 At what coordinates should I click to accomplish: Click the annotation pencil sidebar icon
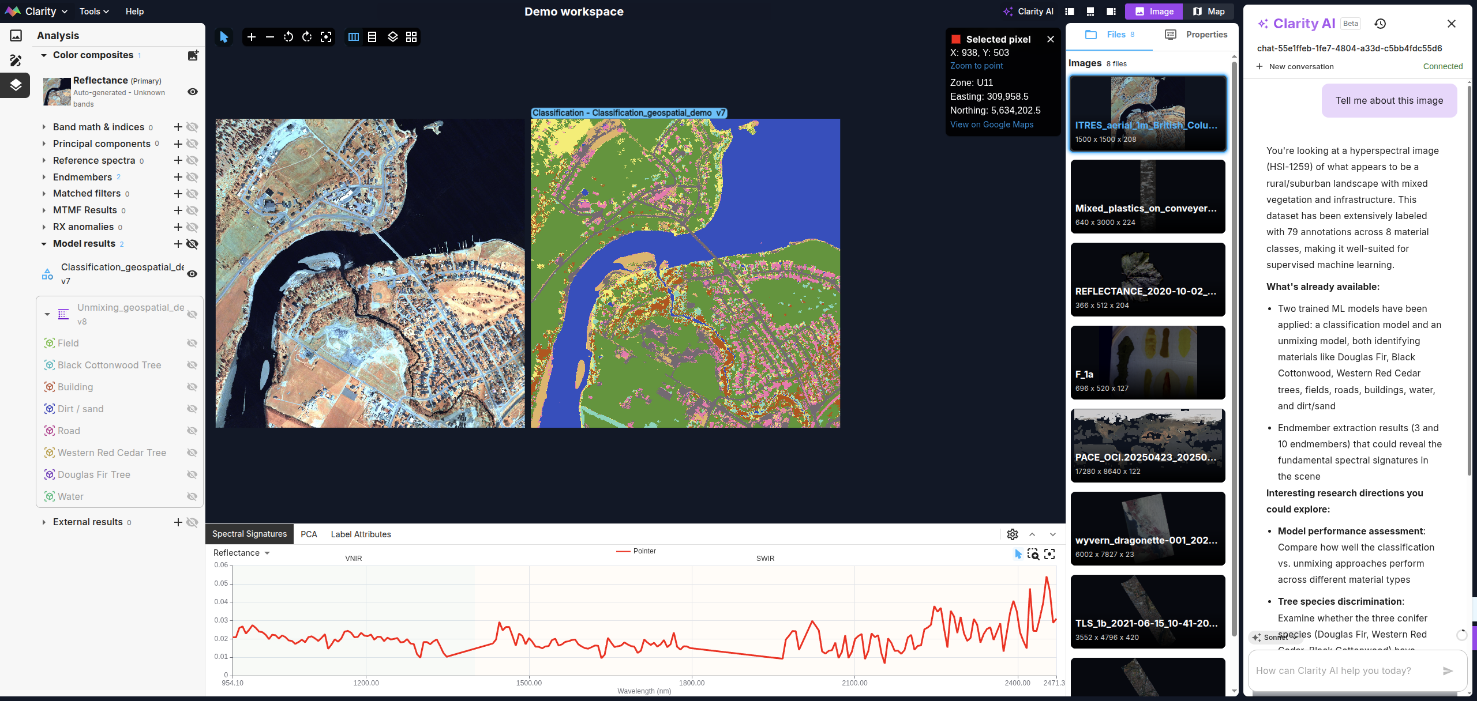click(16, 61)
